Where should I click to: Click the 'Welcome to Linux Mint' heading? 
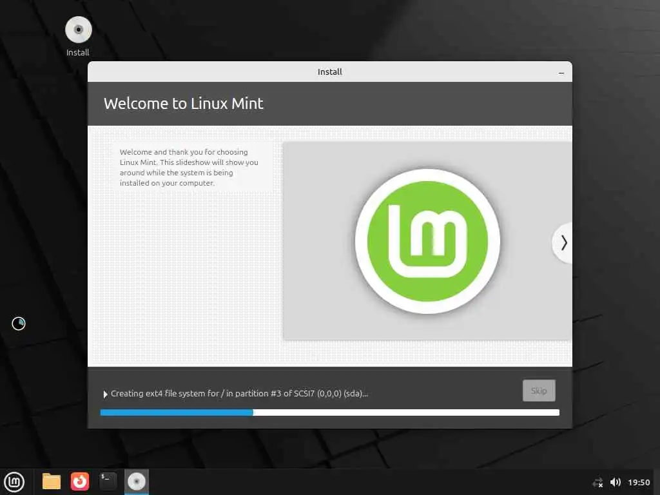pyautogui.click(x=184, y=104)
